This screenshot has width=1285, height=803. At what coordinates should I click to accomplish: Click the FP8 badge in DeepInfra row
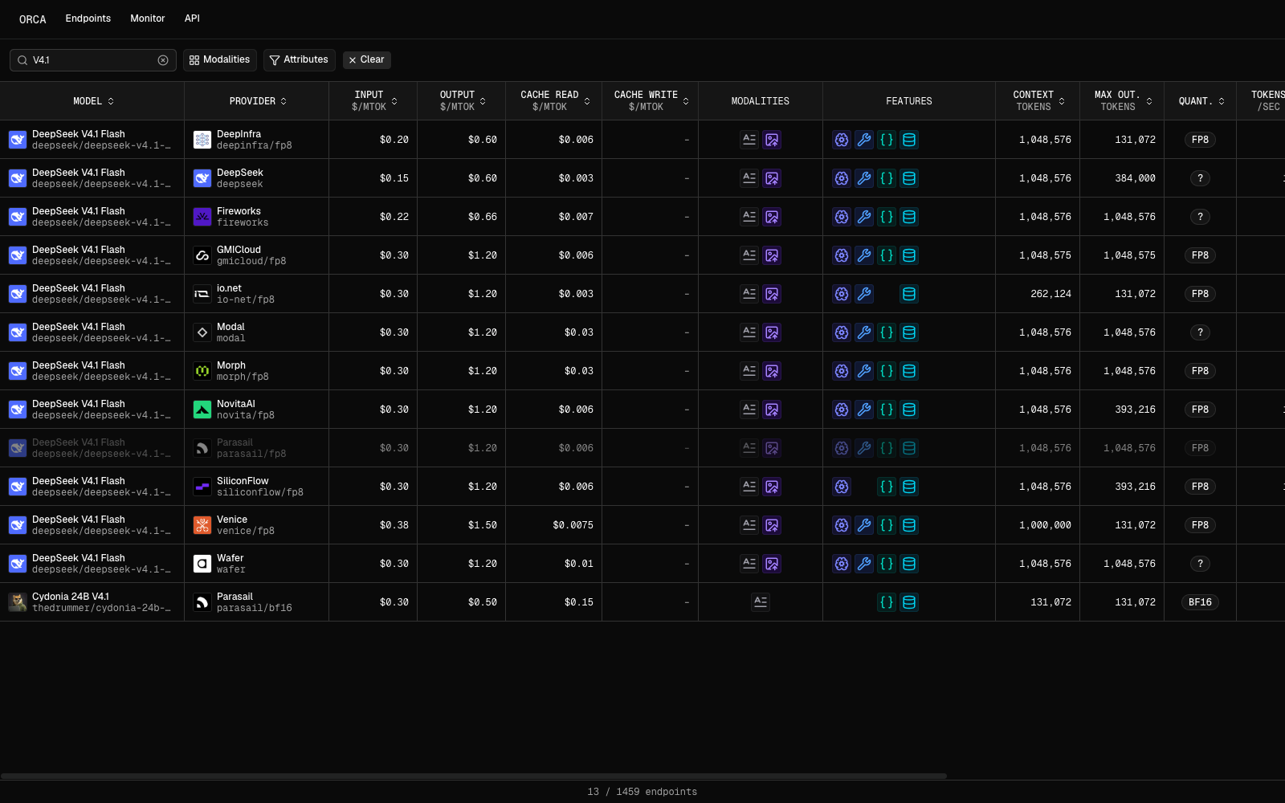[x=1200, y=140]
